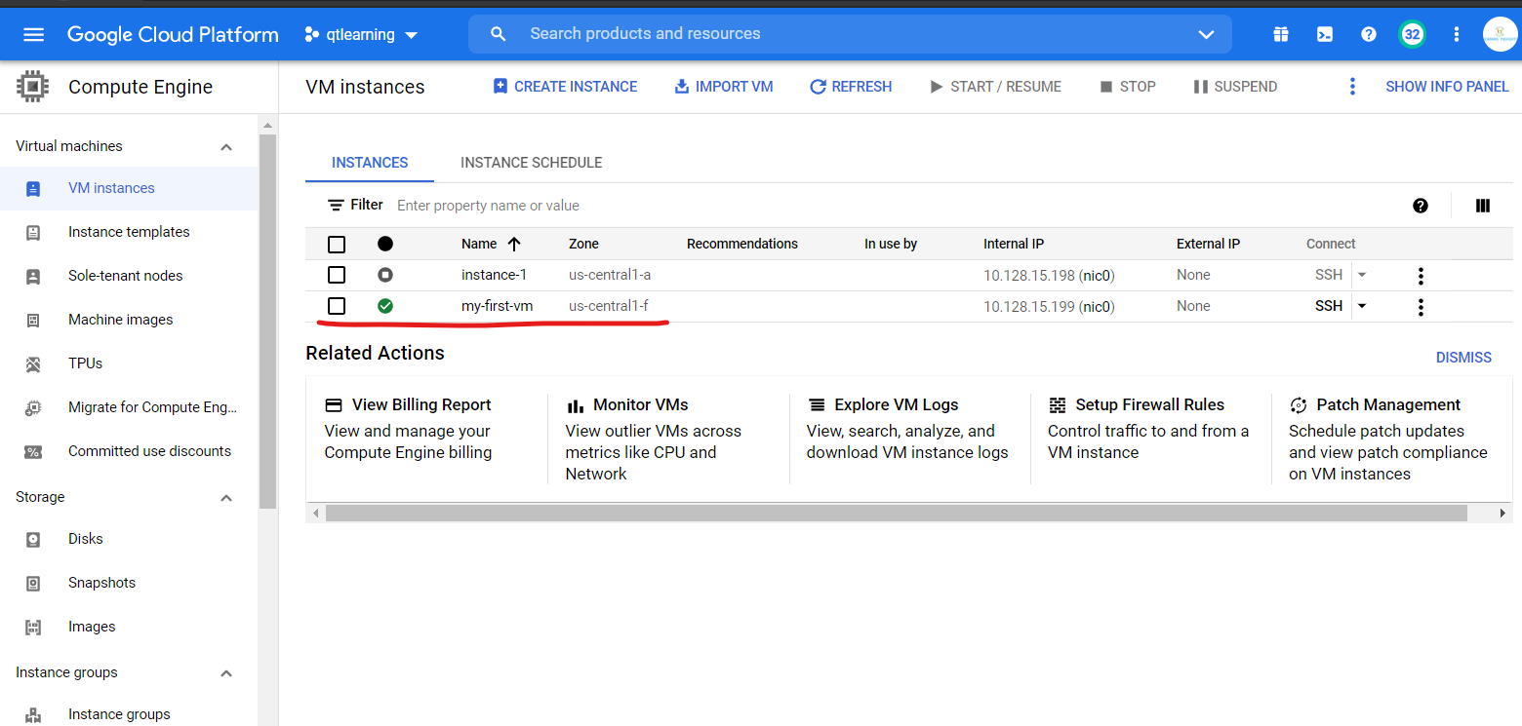Activate Cloud Shell terminal icon
This screenshot has width=1522, height=726.
(1325, 34)
